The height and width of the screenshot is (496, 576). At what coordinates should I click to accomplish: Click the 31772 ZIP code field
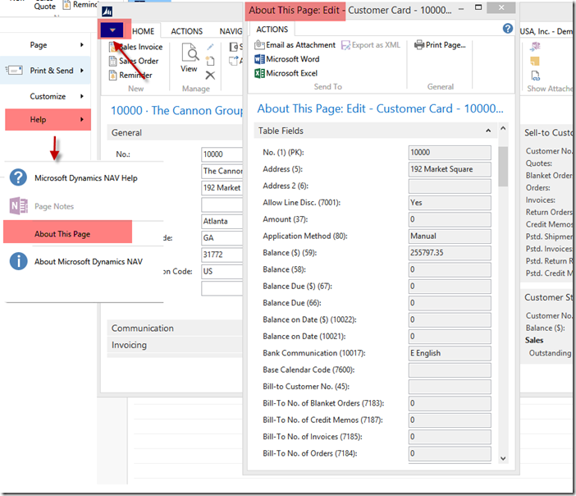coord(222,255)
